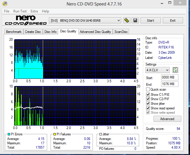Click the save floppy disk icon
Screen dimensions: 190x155
tap(135, 20)
